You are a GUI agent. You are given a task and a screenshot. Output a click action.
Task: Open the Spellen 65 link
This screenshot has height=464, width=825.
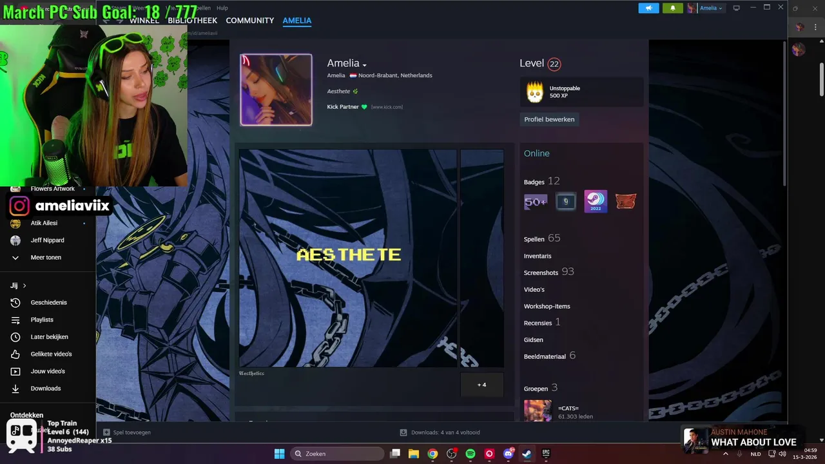coord(542,238)
